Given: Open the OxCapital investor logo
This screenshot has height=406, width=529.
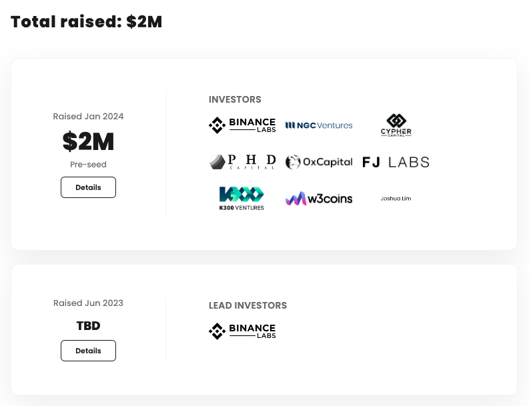Looking at the screenshot, I should point(319,162).
